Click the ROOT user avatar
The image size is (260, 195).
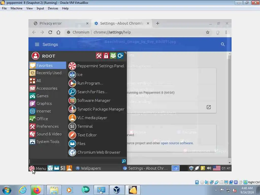pos(36,56)
